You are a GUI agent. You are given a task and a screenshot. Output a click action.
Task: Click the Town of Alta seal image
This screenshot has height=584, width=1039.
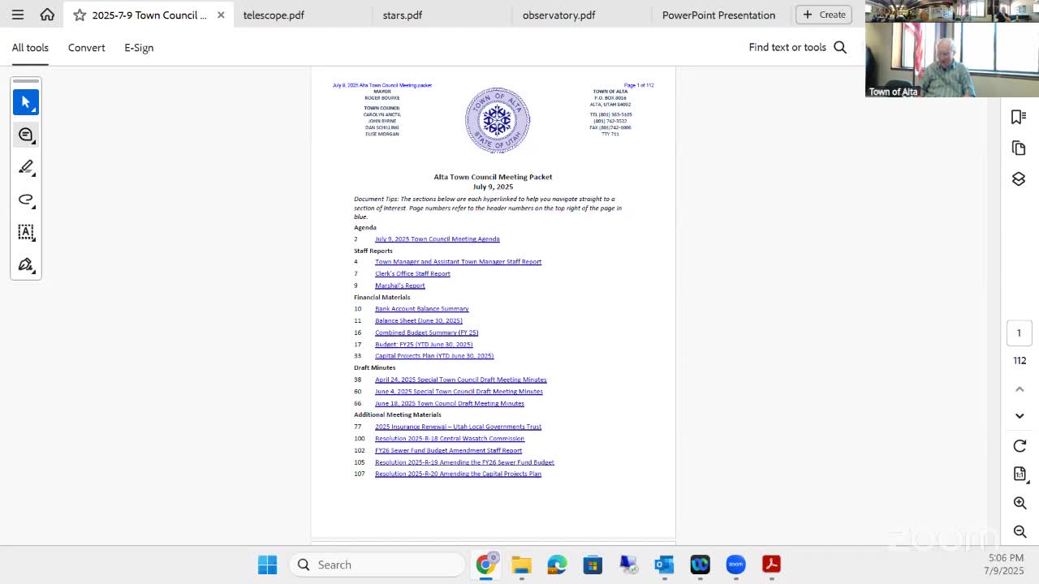(x=498, y=120)
